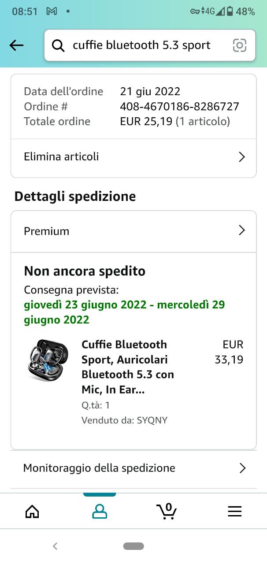Tap the magnifying glass search icon
The width and height of the screenshot is (267, 564).
(58, 45)
